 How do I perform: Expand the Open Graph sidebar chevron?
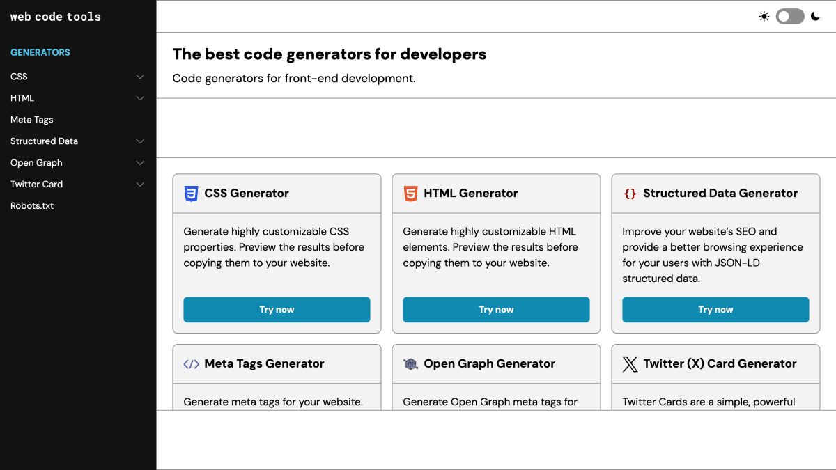(140, 163)
